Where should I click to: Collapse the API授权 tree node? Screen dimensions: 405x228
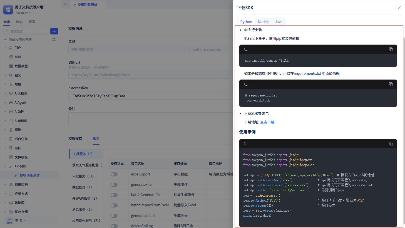5,166
